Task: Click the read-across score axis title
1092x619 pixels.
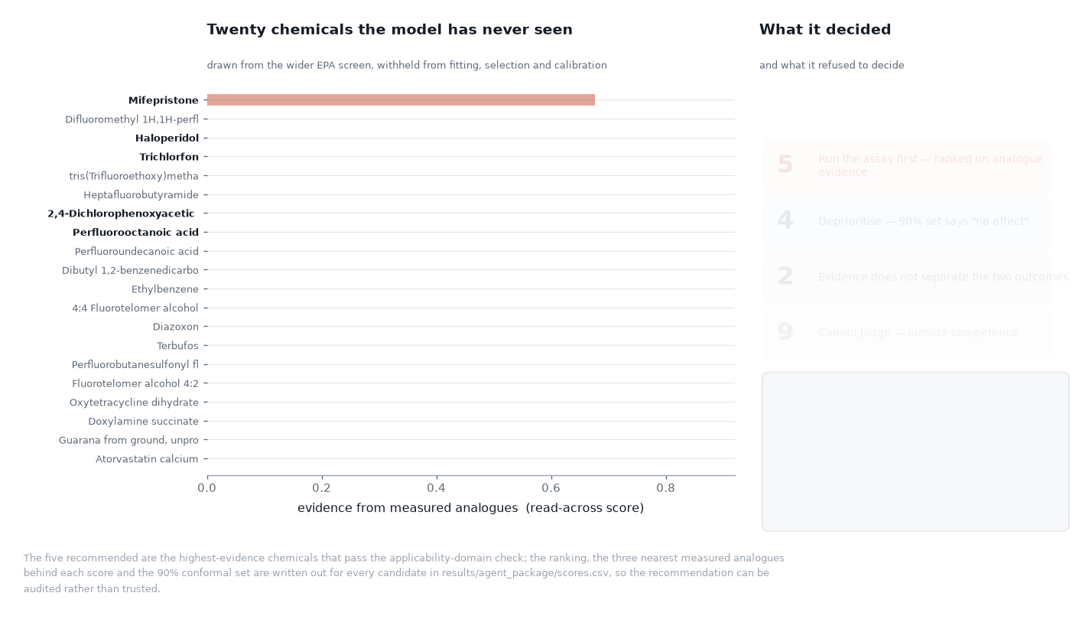Action: click(x=470, y=508)
